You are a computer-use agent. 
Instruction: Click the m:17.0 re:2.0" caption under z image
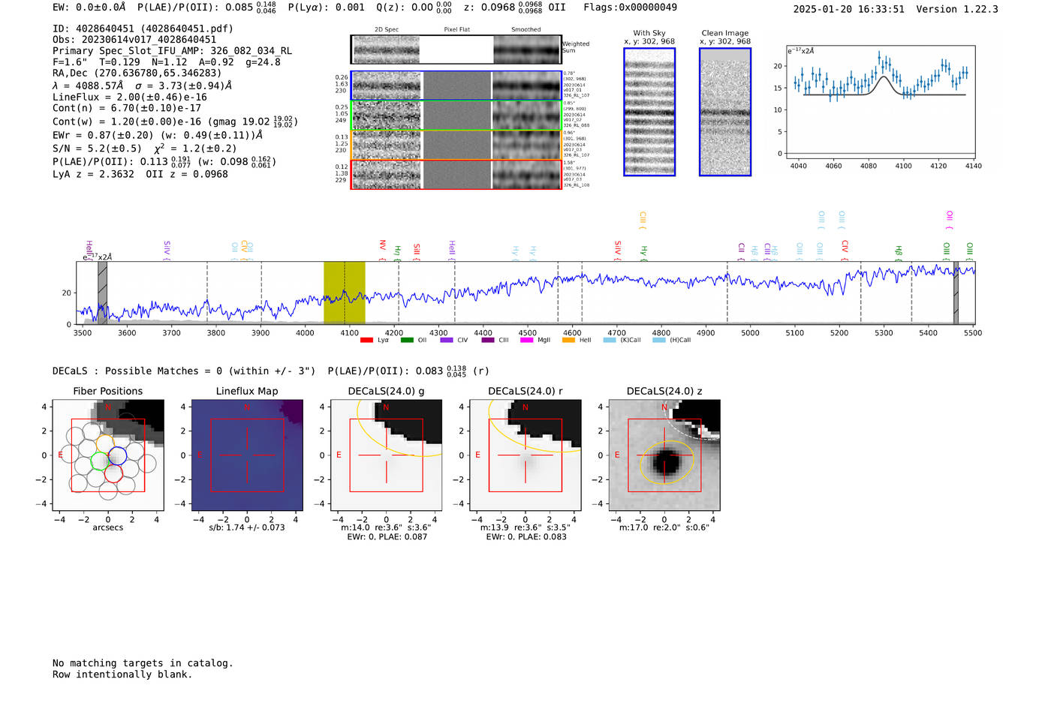click(664, 527)
